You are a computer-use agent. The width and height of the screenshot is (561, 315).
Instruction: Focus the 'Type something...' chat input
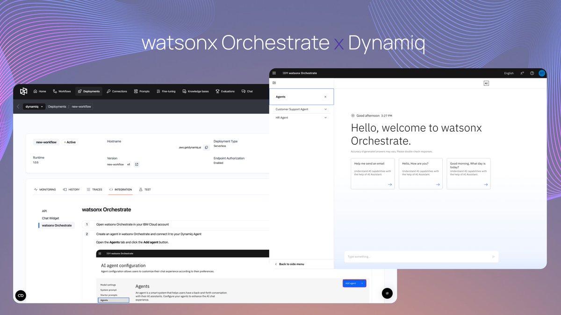[421, 257]
